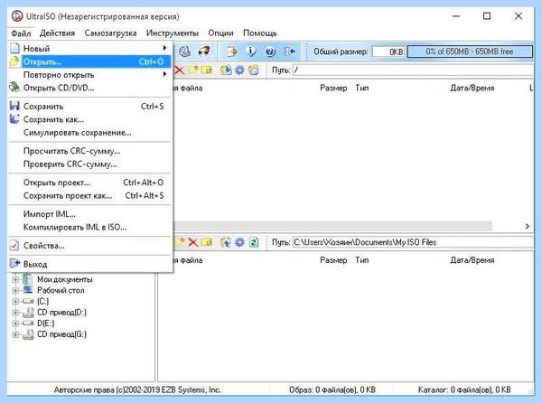Open the Помощь menu
Image resolution: width=542 pixels, height=403 pixels.
260,33
